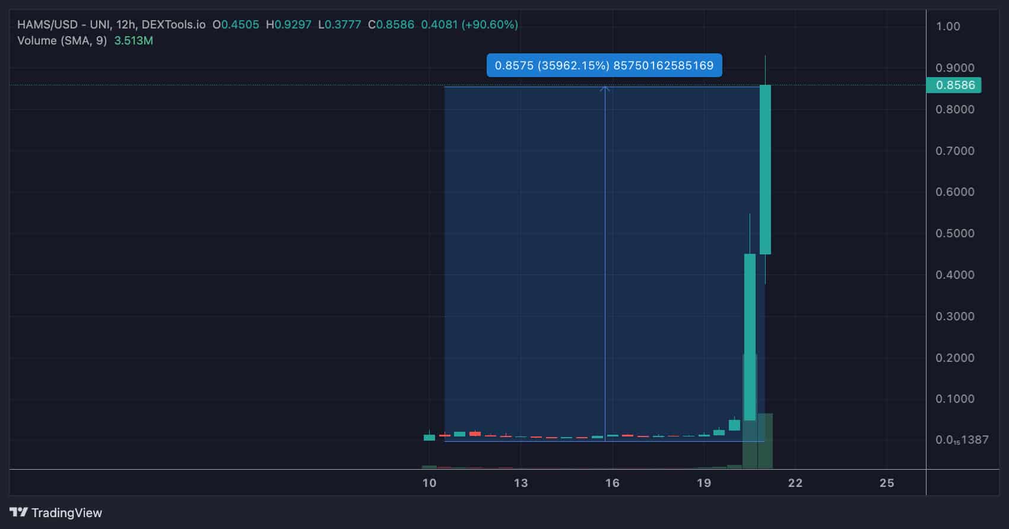
Task: Select the first green candle at date 10
Action: point(429,438)
